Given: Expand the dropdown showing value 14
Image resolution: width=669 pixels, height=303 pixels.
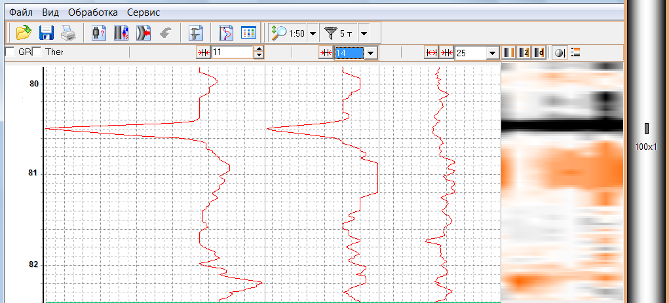Looking at the screenshot, I should pos(370,53).
